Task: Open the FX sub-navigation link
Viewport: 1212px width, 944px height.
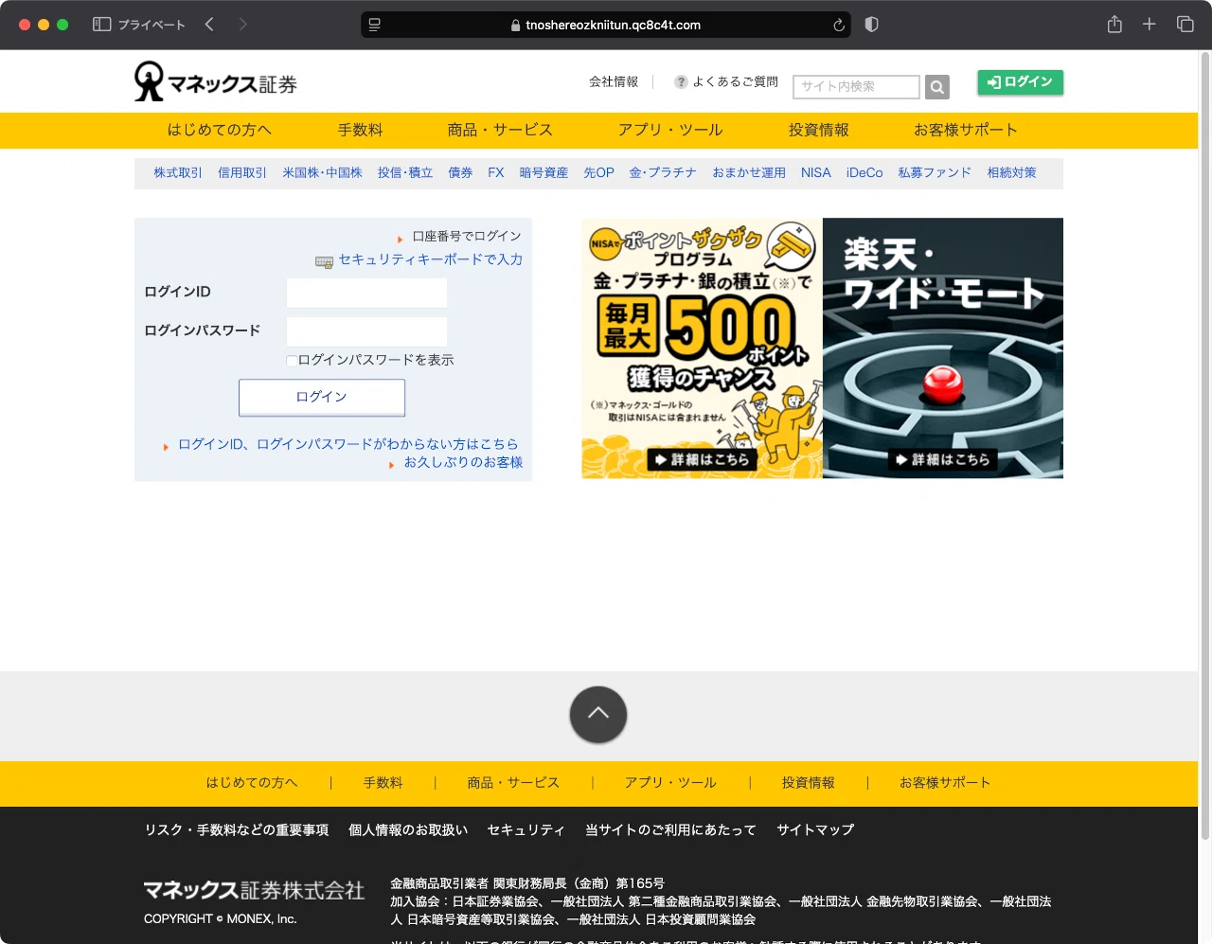Action: pos(496,173)
